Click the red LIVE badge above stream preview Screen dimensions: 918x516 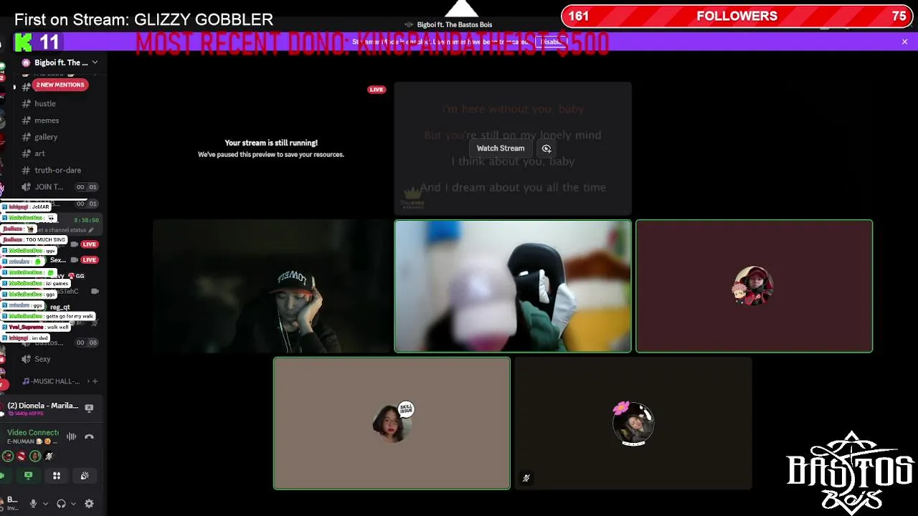point(377,90)
